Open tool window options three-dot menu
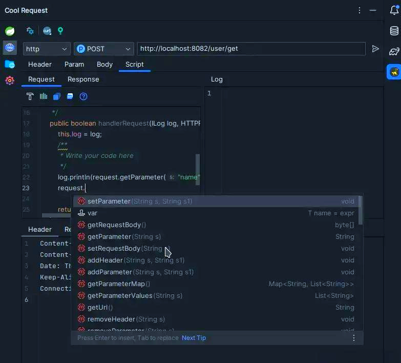The height and width of the screenshot is (363, 401). tap(360, 10)
